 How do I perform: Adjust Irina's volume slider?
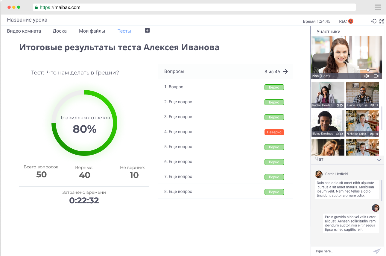(367, 70)
